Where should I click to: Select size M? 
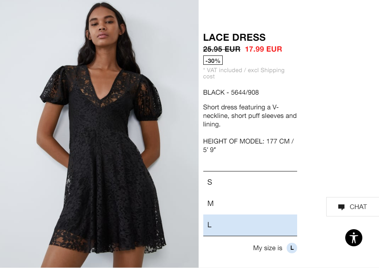coord(250,204)
